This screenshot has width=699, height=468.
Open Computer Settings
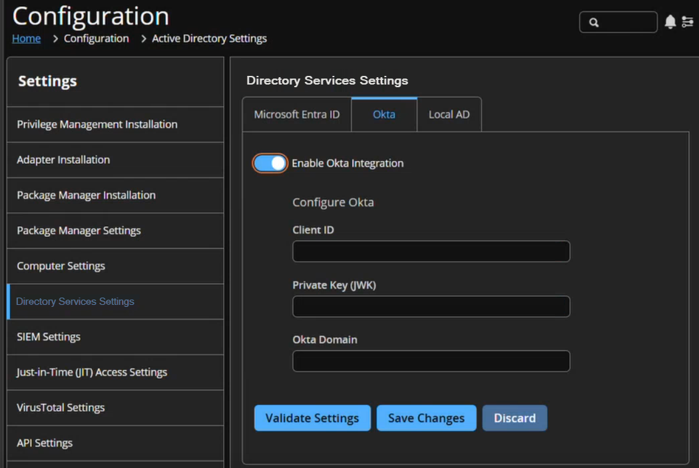coord(115,266)
